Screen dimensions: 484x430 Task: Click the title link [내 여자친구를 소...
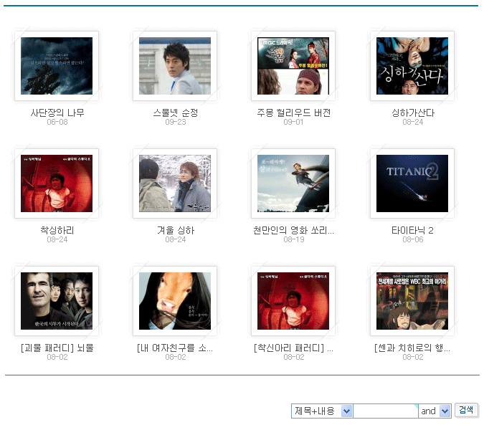click(x=175, y=348)
